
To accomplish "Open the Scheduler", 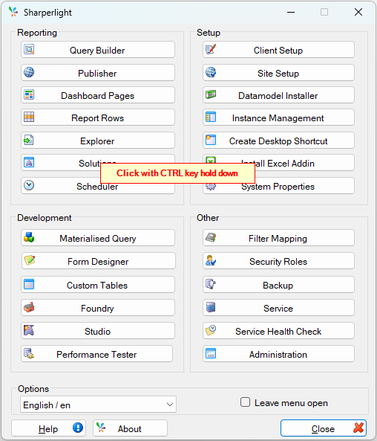I will tap(98, 186).
